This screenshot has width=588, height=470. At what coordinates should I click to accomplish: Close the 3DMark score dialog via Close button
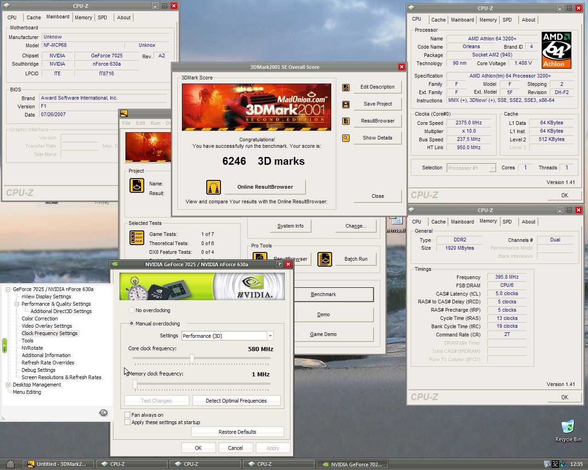pos(378,196)
